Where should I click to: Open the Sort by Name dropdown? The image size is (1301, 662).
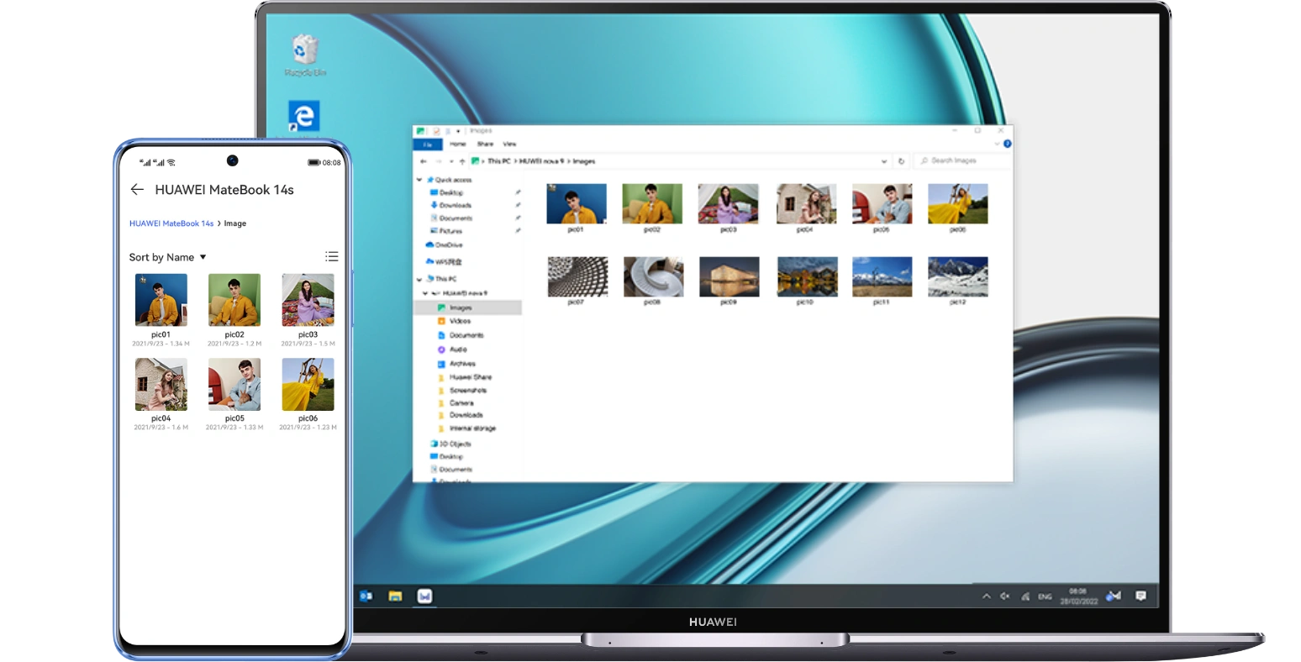167,257
